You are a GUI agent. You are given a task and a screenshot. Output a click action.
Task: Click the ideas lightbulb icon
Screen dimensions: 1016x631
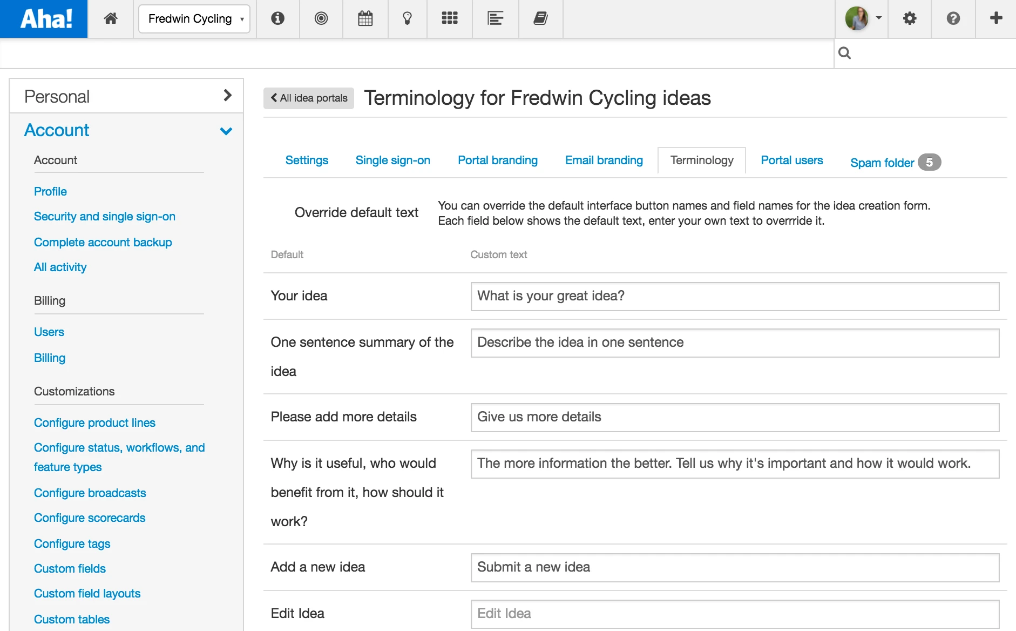tap(408, 19)
